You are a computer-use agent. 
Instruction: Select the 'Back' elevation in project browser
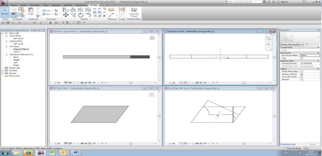(x=16, y=57)
